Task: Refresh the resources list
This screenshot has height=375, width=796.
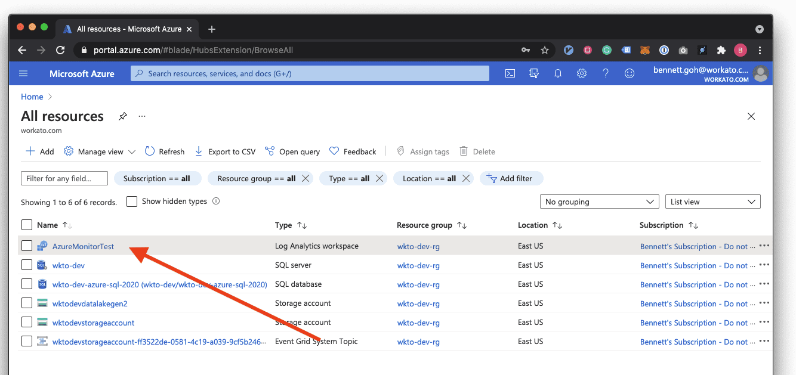Action: pyautogui.click(x=164, y=151)
